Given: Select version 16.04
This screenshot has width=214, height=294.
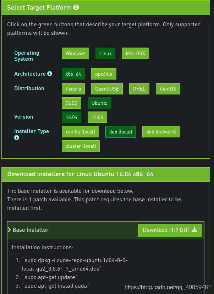Looking at the screenshot, I should pyautogui.click(x=71, y=117).
